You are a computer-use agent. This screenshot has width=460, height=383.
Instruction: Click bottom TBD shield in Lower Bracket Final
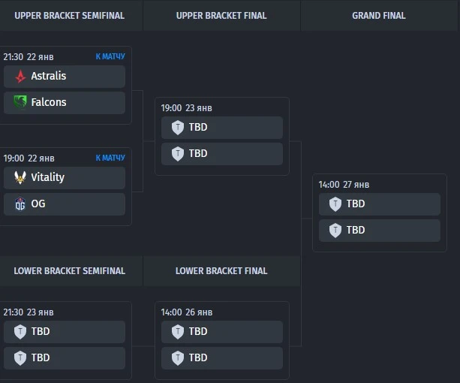click(x=178, y=358)
